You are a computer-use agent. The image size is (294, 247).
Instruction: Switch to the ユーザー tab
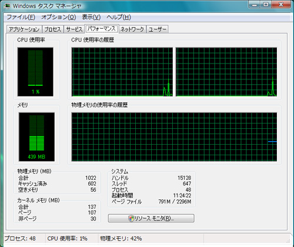tap(158, 29)
